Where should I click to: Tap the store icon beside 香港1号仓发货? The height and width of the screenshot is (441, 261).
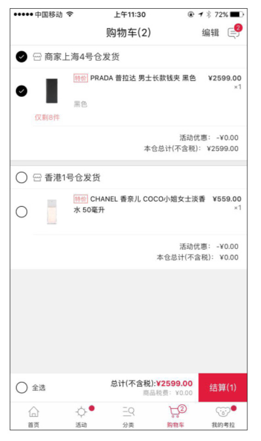coord(37,177)
